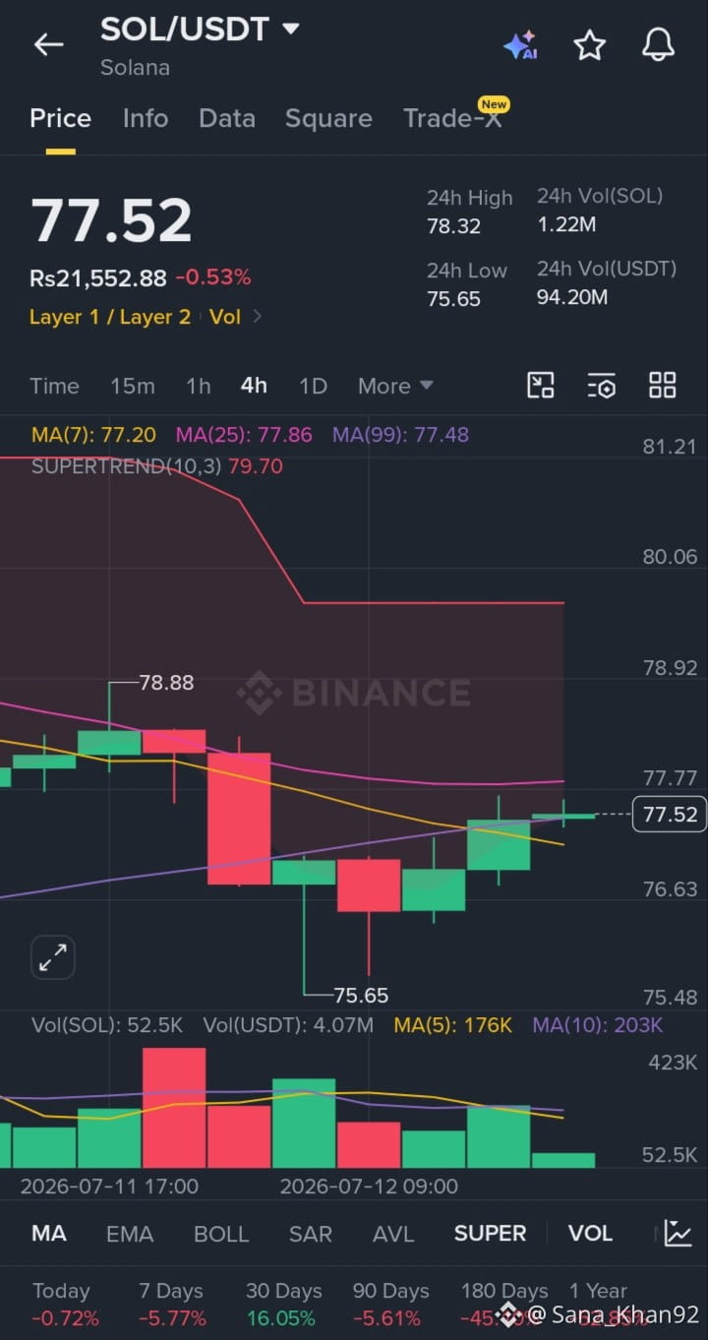Open the indicator chart icon beside VOL

click(x=678, y=1233)
